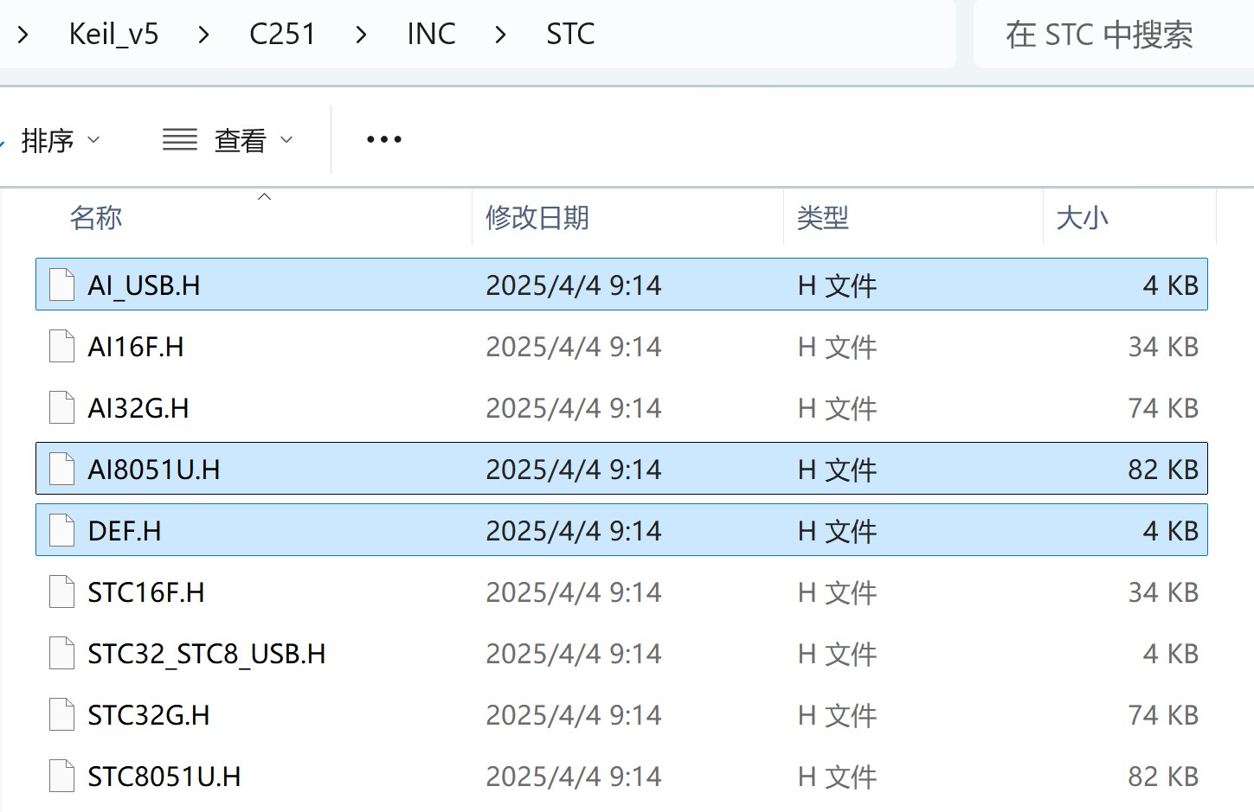
Task: Click the list view icon beside 查看
Action: point(180,139)
